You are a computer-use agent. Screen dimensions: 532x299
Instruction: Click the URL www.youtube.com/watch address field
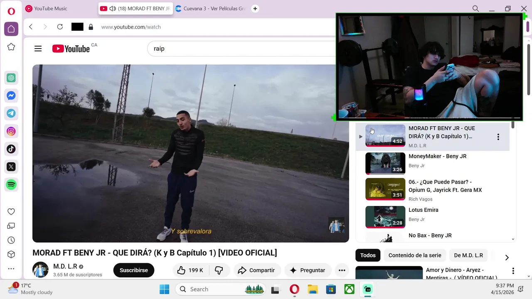(x=131, y=27)
